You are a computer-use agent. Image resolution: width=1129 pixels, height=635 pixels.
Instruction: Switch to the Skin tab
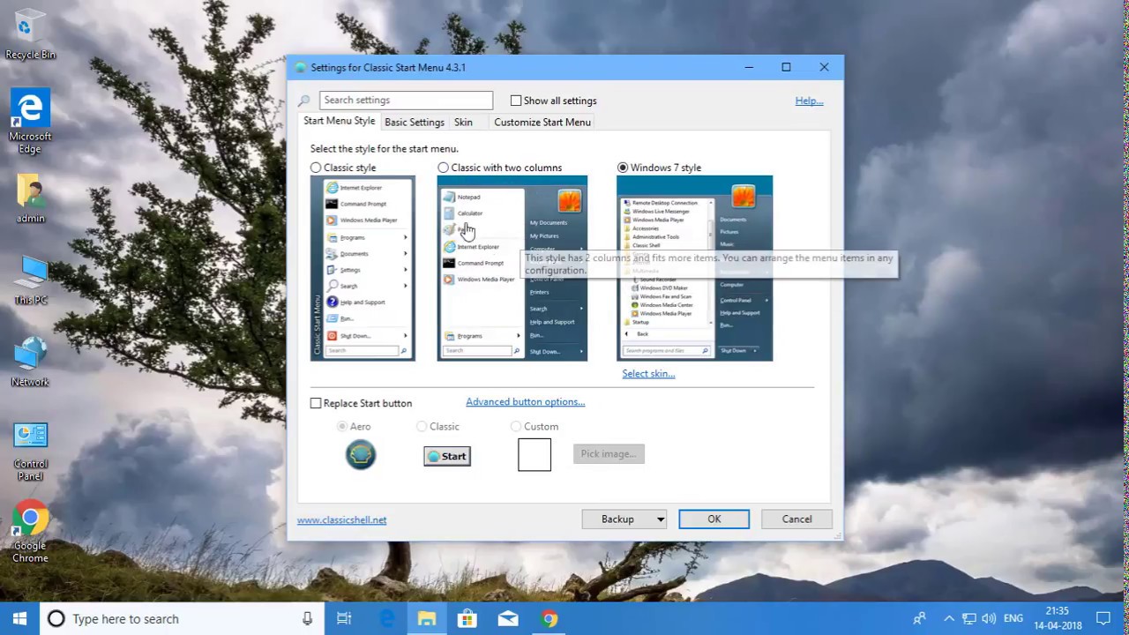point(464,123)
